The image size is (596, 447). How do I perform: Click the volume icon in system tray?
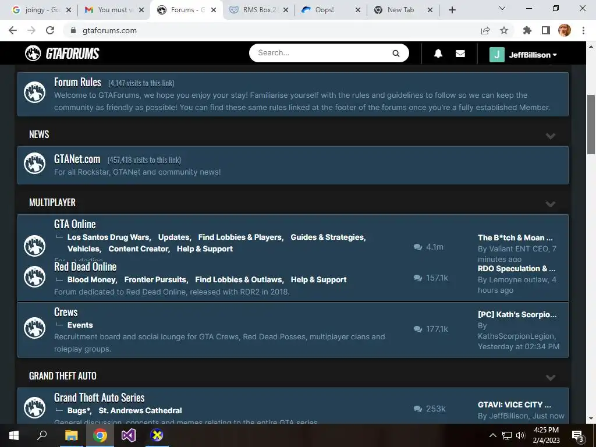tap(520, 435)
